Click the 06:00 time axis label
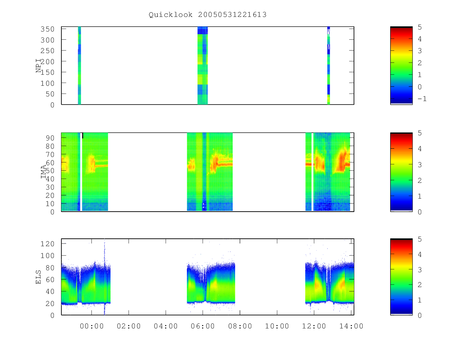472x354 pixels. point(203,326)
